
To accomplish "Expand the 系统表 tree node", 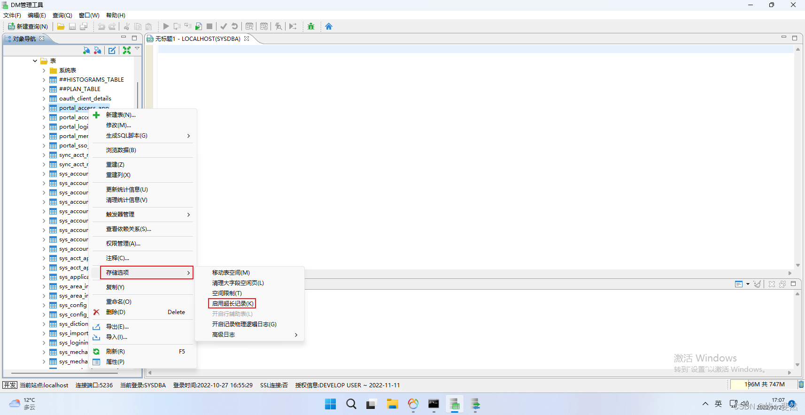I will pyautogui.click(x=44, y=70).
